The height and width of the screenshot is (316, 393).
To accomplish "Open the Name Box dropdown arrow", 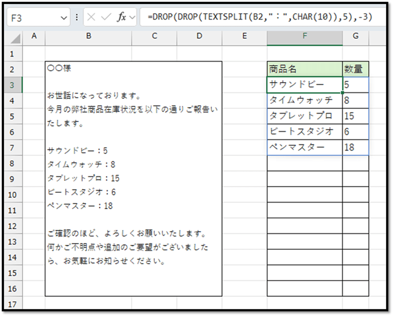I will [x=63, y=18].
